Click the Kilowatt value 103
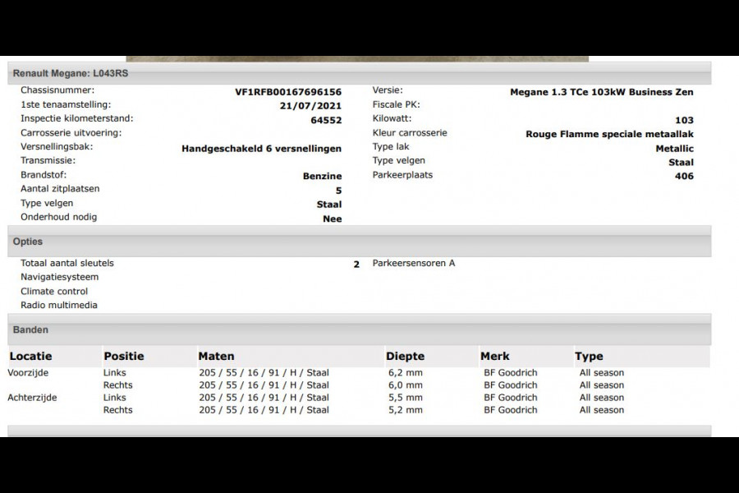The height and width of the screenshot is (493, 739). coord(684,120)
